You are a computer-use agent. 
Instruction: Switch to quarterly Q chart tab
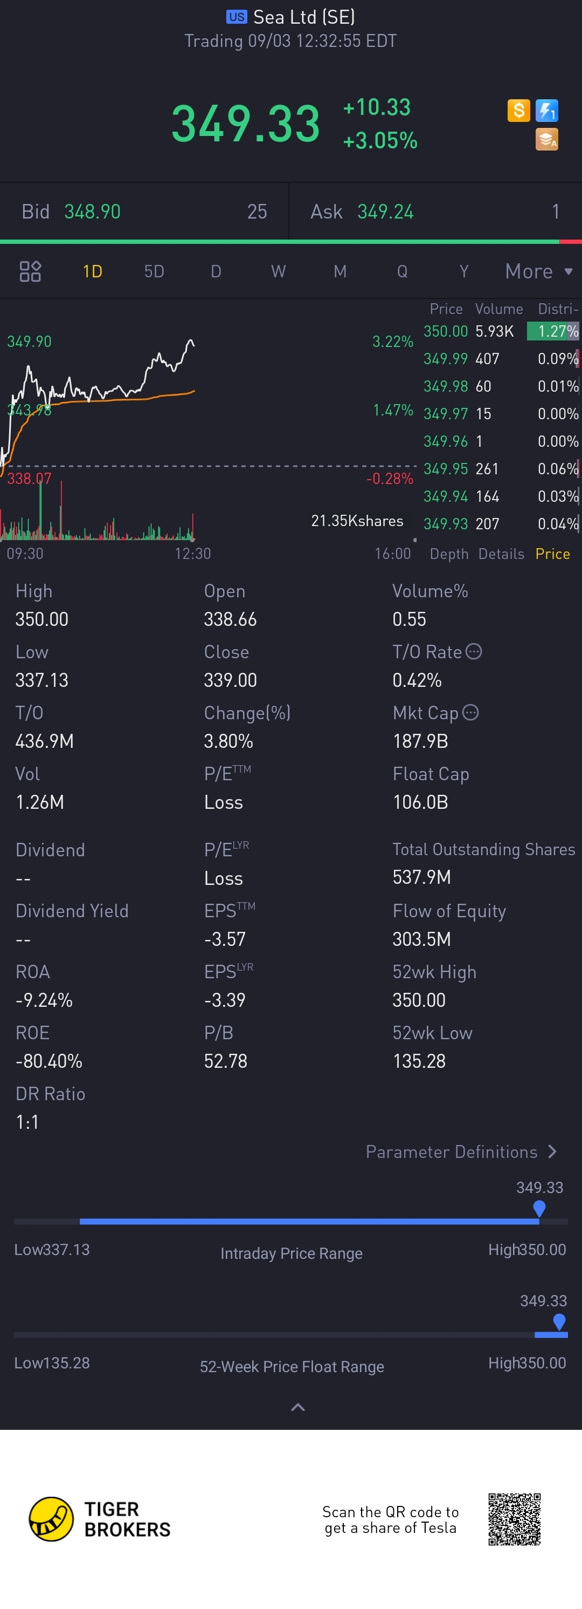pyautogui.click(x=403, y=271)
